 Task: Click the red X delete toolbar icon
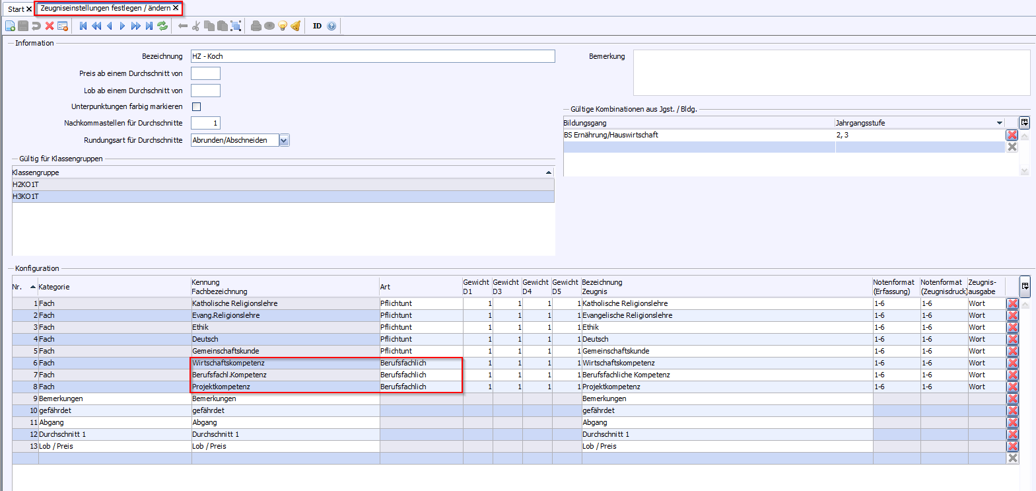[x=50, y=26]
